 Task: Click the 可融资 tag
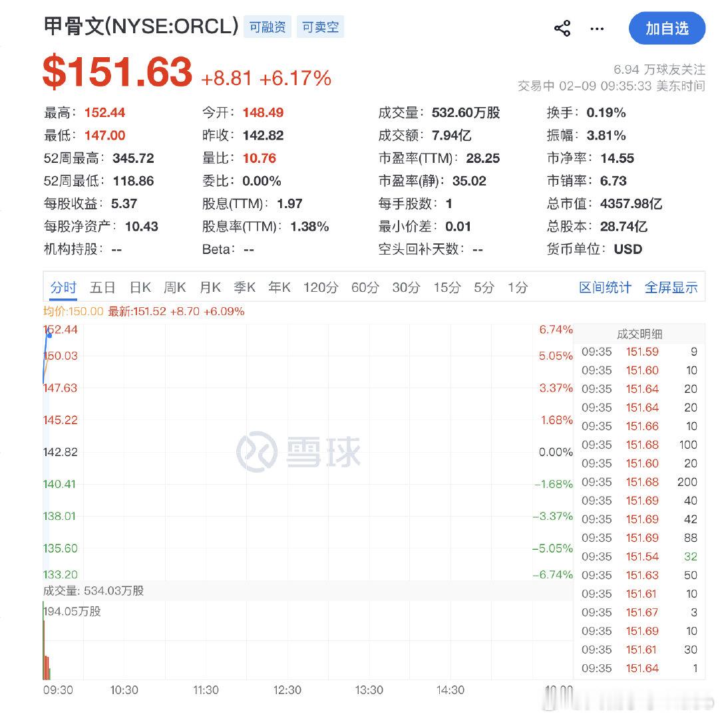click(x=268, y=27)
